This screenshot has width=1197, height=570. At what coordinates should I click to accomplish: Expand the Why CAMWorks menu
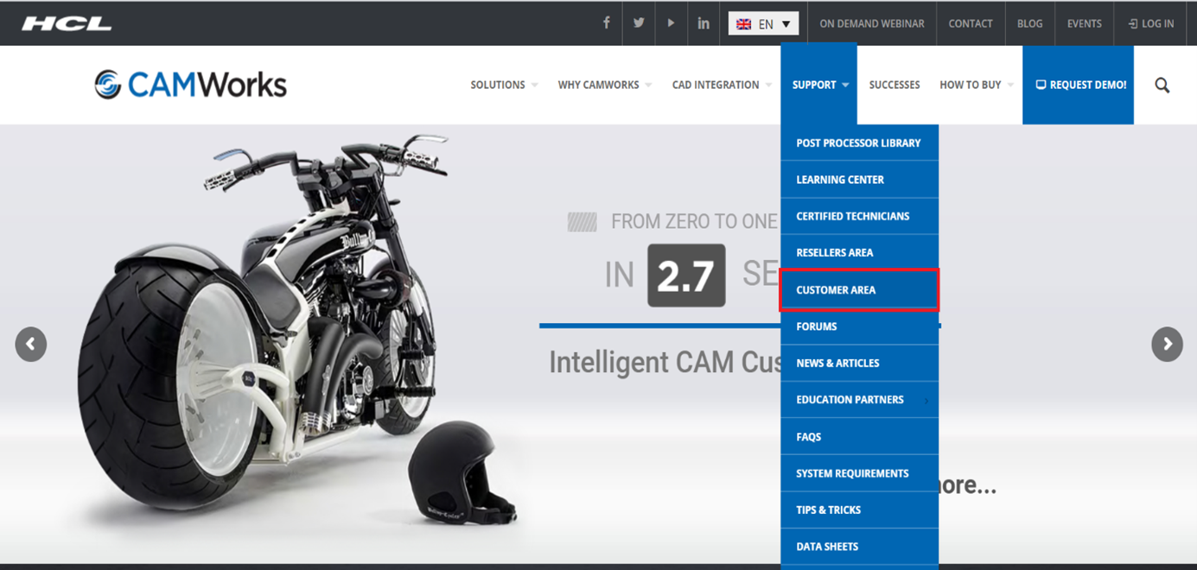coord(605,85)
